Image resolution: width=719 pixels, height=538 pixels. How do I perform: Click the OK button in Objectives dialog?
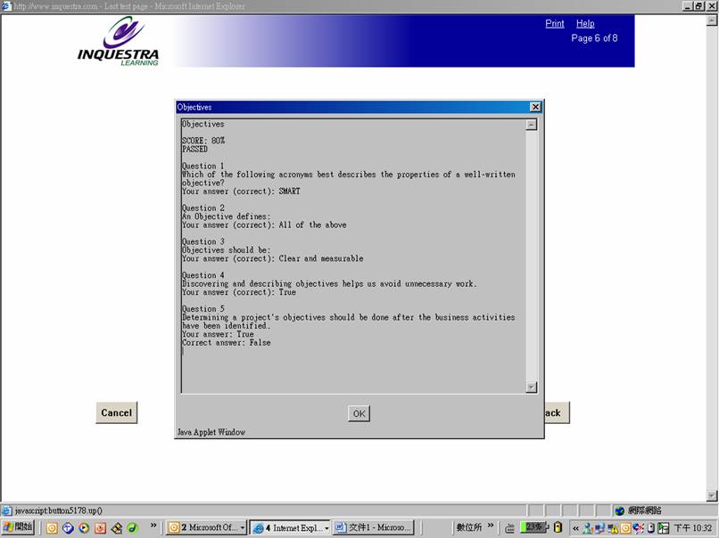pos(359,413)
